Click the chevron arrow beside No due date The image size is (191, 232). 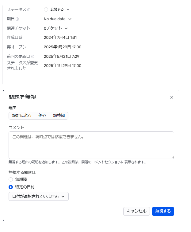pos(70,19)
